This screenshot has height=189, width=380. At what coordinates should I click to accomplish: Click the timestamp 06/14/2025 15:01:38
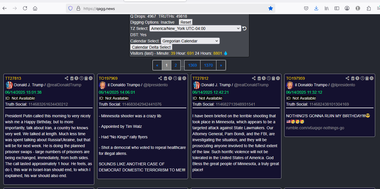tap(23, 92)
